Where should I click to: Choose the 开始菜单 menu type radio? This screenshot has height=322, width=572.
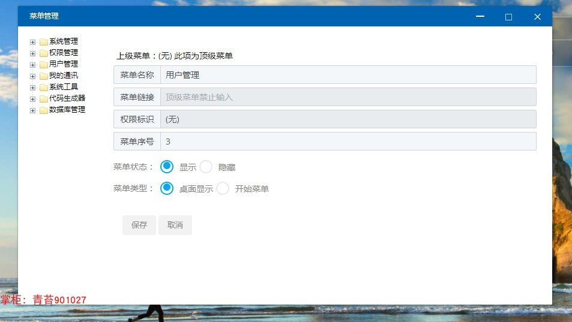[x=223, y=188]
